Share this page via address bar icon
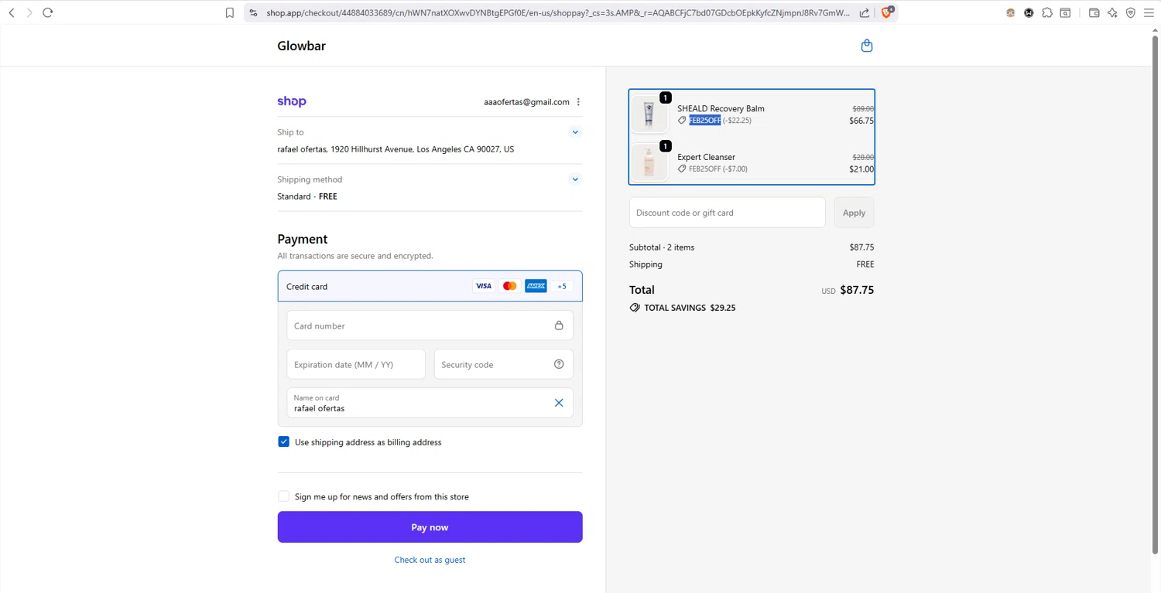The height and width of the screenshot is (593, 1161). (865, 12)
